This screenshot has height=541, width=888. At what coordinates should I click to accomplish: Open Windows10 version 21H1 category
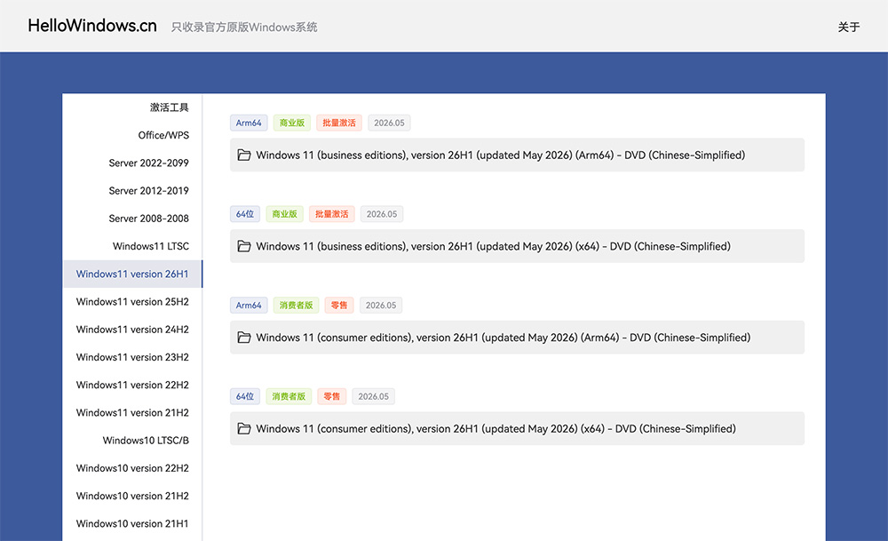132,523
